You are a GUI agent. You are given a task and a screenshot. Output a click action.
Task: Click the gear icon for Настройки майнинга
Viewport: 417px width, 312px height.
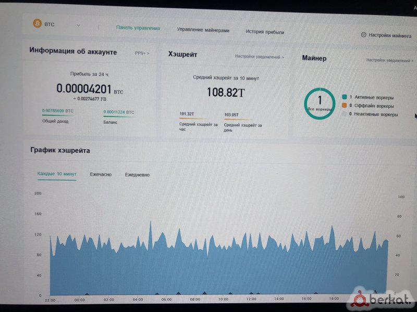[x=363, y=35]
